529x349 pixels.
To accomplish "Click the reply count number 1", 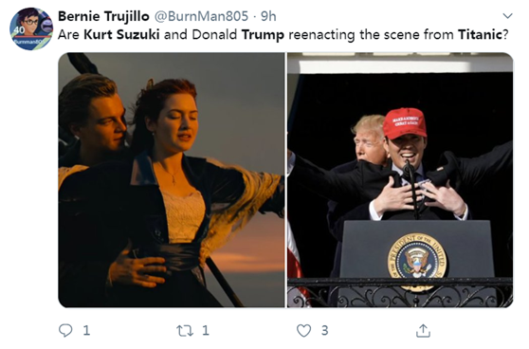I will click(86, 330).
